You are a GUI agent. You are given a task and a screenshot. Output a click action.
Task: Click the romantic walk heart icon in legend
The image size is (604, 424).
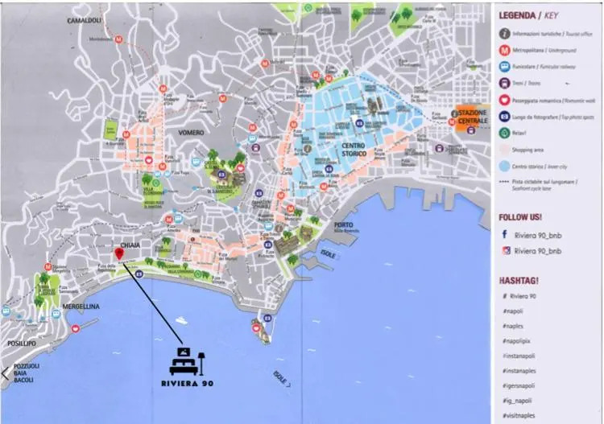tap(504, 101)
